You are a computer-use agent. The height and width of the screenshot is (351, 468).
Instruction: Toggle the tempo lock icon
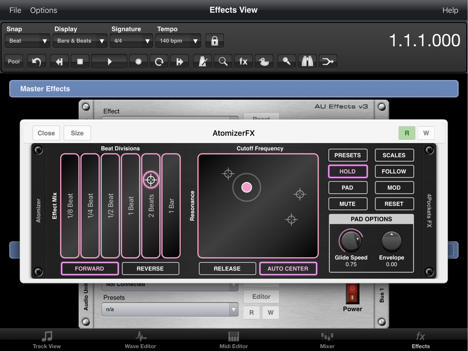point(214,41)
